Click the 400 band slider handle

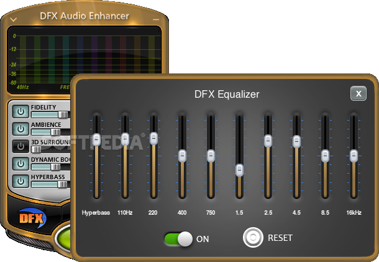pos(182,156)
